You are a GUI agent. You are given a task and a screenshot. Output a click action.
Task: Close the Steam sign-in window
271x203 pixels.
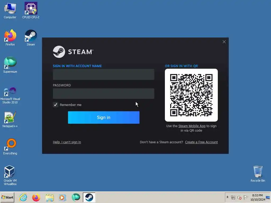click(x=224, y=42)
